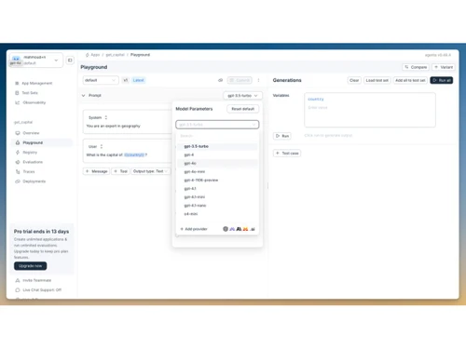
Task: Click the Playground rocket icon
Action: [18, 142]
